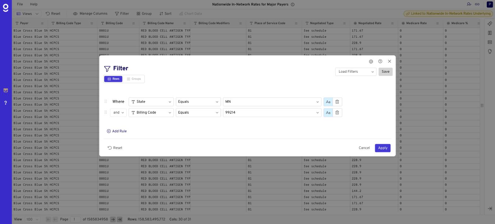Change the 'and' conjunction dropdown
This screenshot has height=224, width=495.
(118, 113)
